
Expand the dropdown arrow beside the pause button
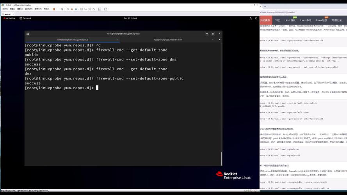pyautogui.click(x=57, y=9)
